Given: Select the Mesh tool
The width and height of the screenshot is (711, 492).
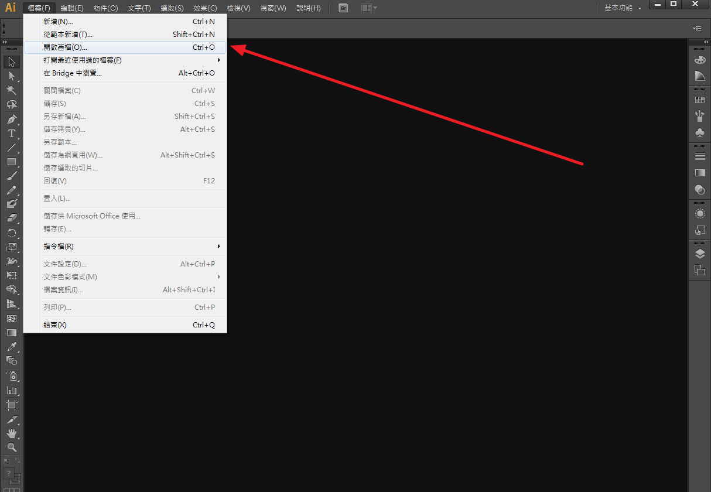Looking at the screenshot, I should click(11, 319).
